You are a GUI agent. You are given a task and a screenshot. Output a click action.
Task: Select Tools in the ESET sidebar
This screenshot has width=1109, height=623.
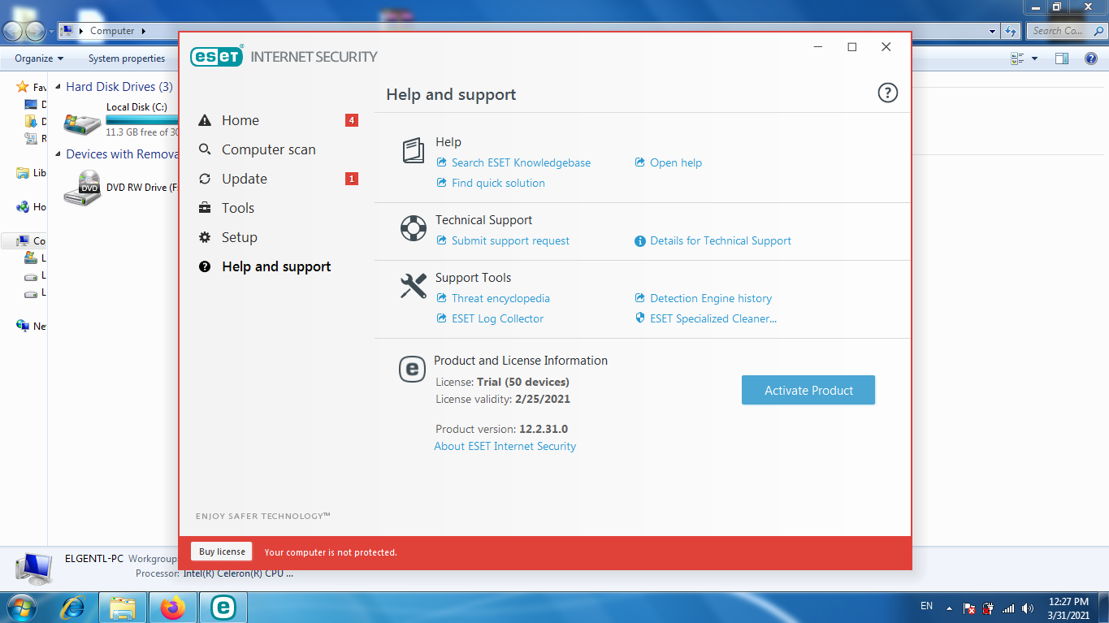pos(238,208)
